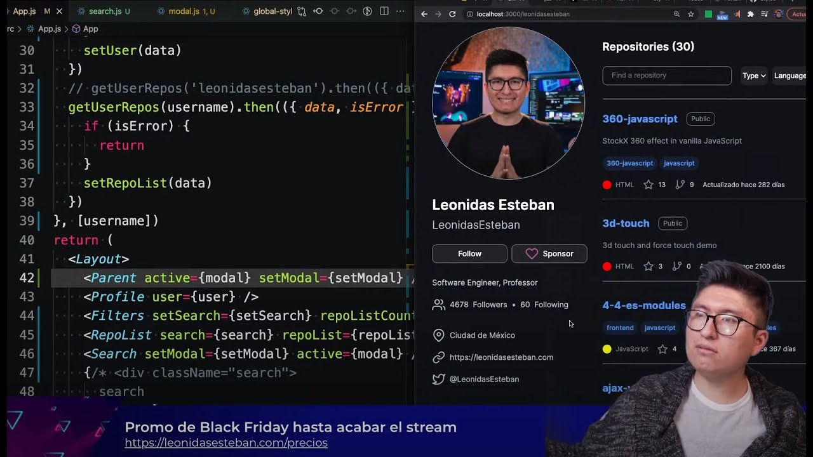The width and height of the screenshot is (813, 457).
Task: Click red HTML language dot for 360-javascript
Action: [607, 185]
